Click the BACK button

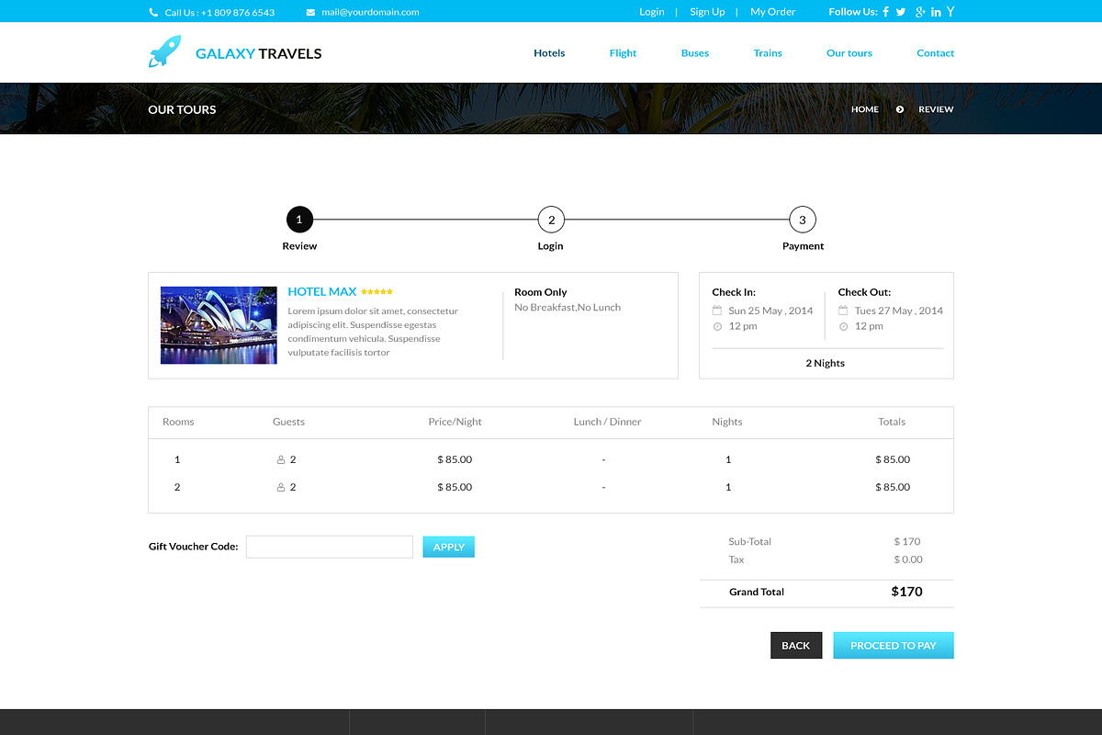tap(796, 646)
